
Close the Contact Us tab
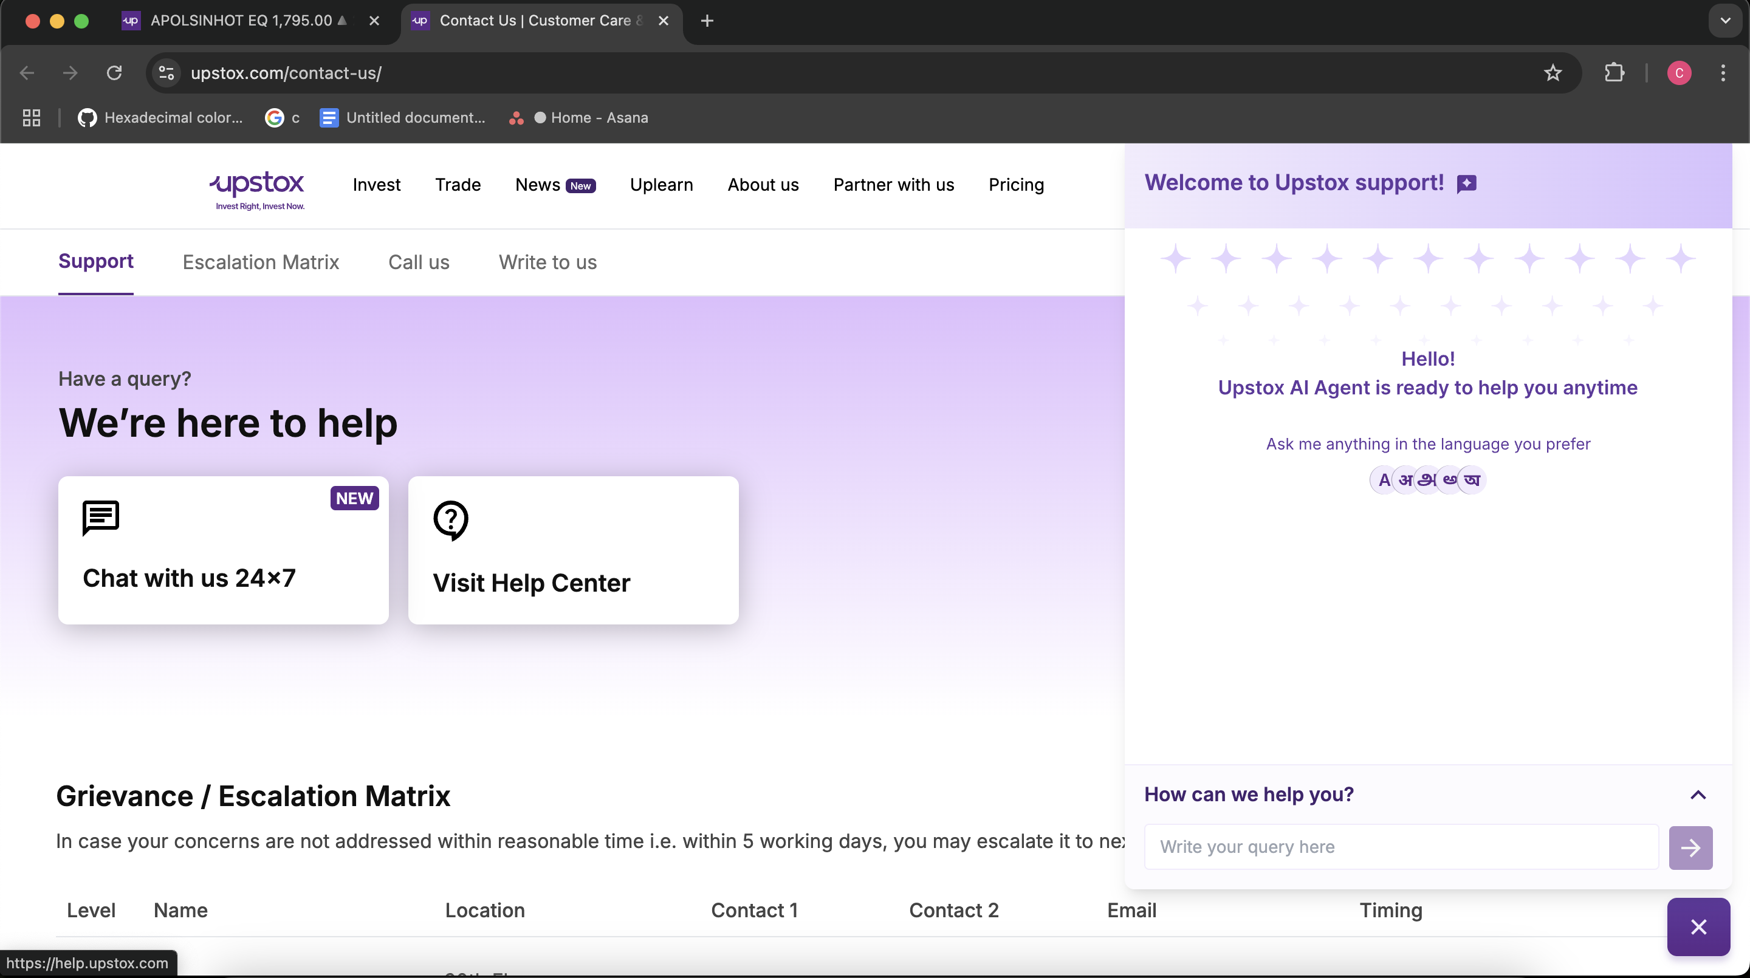(x=664, y=21)
